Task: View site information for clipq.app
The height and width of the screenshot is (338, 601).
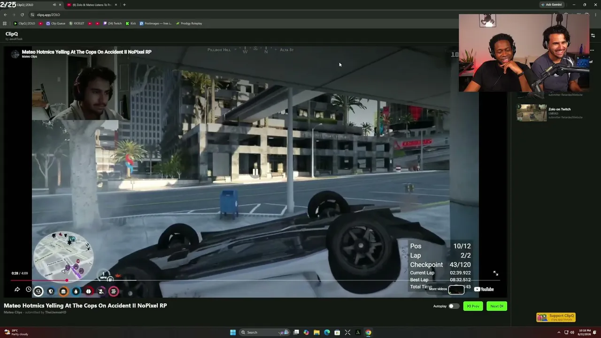Action: point(32,15)
